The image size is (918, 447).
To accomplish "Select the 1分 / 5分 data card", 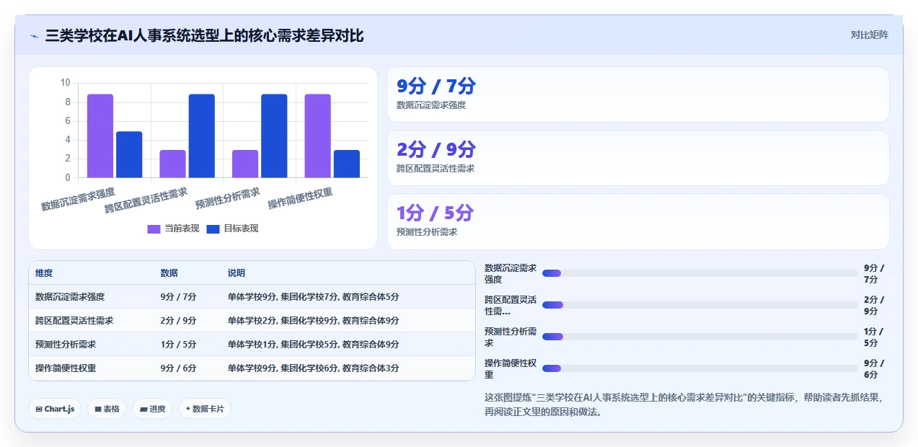I will 637,221.
